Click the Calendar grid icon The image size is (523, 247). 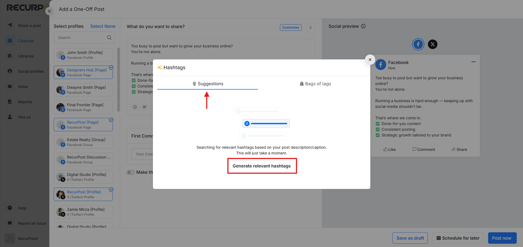coord(10,41)
